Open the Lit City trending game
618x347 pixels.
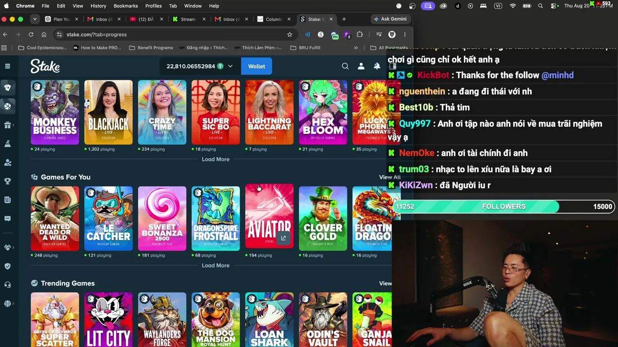(x=109, y=320)
